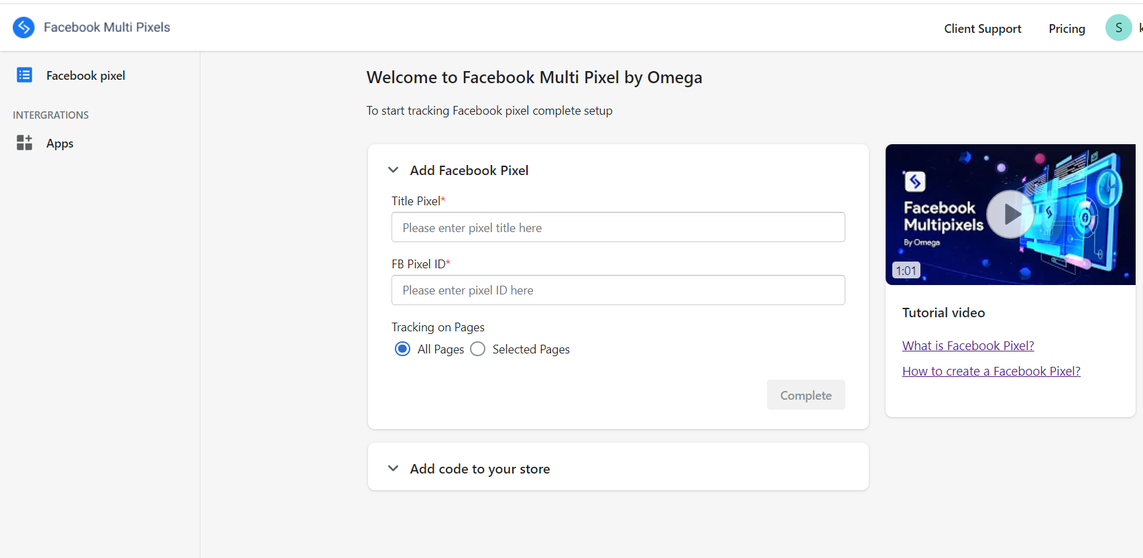The image size is (1143, 558).
Task: Open the What is Facebook Pixel? link
Action: [x=968, y=346]
